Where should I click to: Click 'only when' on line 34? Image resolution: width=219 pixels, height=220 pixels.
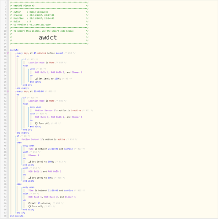click(x=36, y=107)
